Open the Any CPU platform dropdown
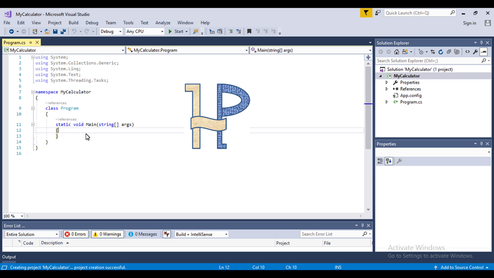This screenshot has width=494, height=278. (x=144, y=31)
